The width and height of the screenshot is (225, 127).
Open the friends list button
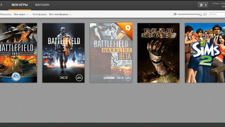(x=203, y=5)
